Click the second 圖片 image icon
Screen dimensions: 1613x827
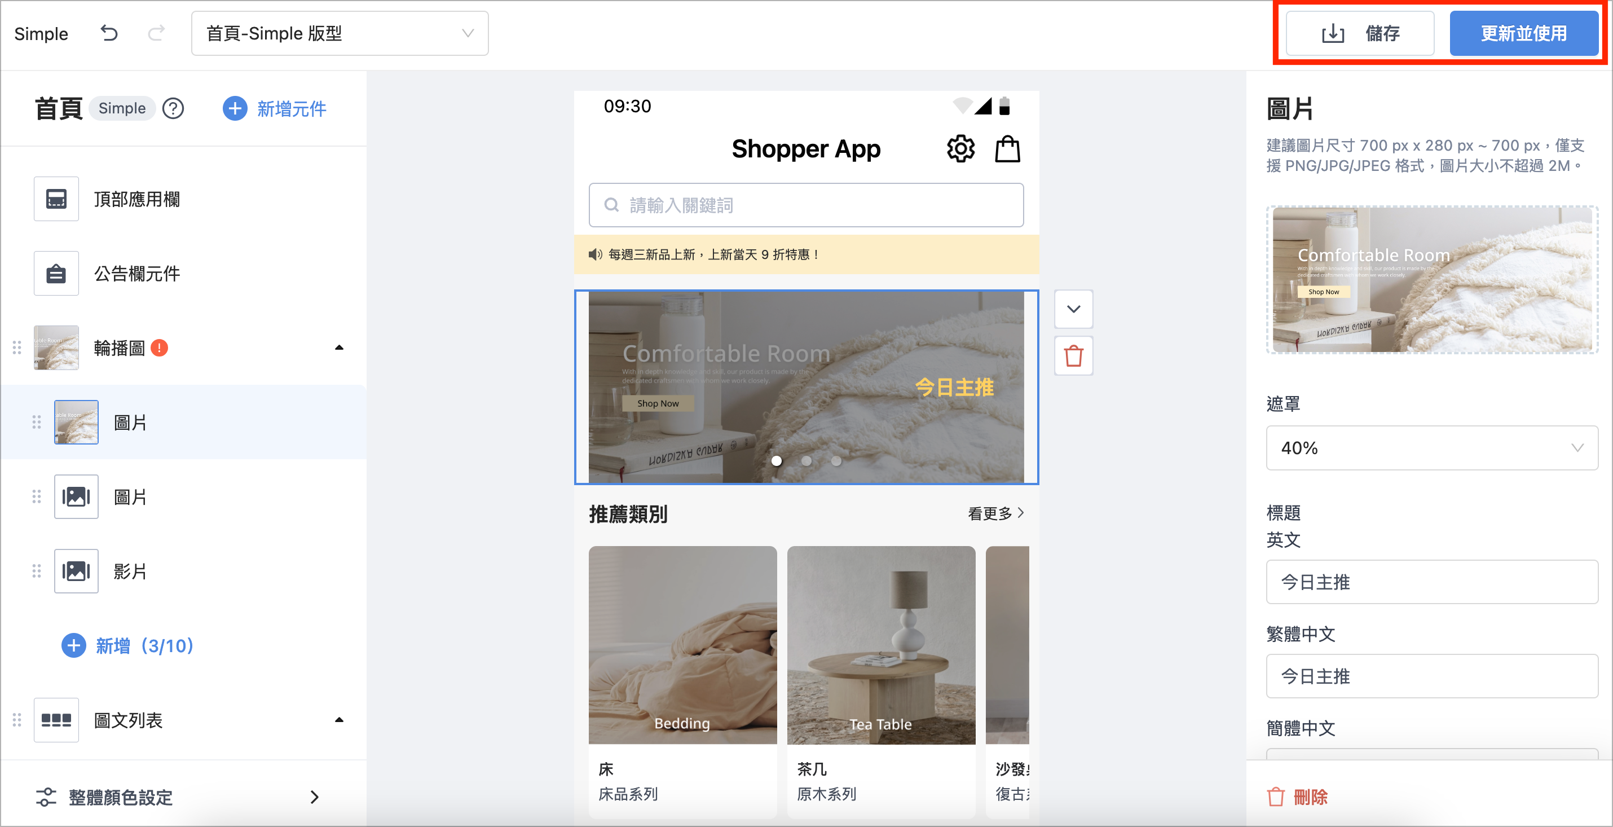(76, 497)
